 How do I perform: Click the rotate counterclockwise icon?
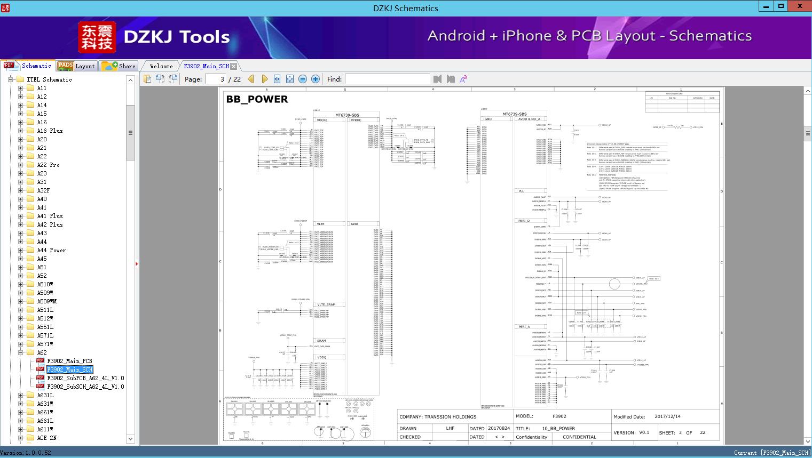pos(160,79)
